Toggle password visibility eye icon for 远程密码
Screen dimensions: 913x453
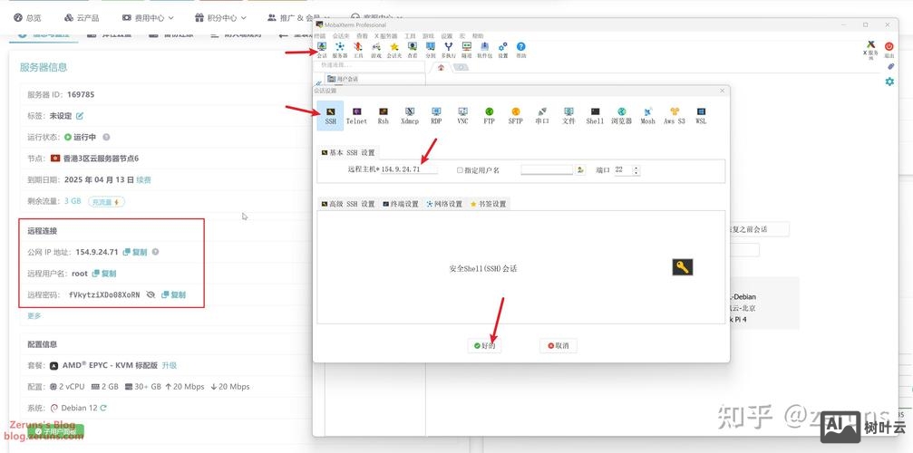(x=151, y=294)
